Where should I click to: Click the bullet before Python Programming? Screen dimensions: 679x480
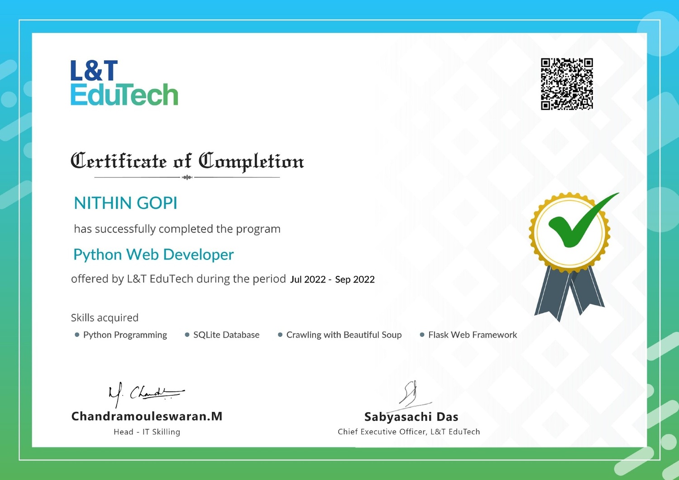[77, 335]
